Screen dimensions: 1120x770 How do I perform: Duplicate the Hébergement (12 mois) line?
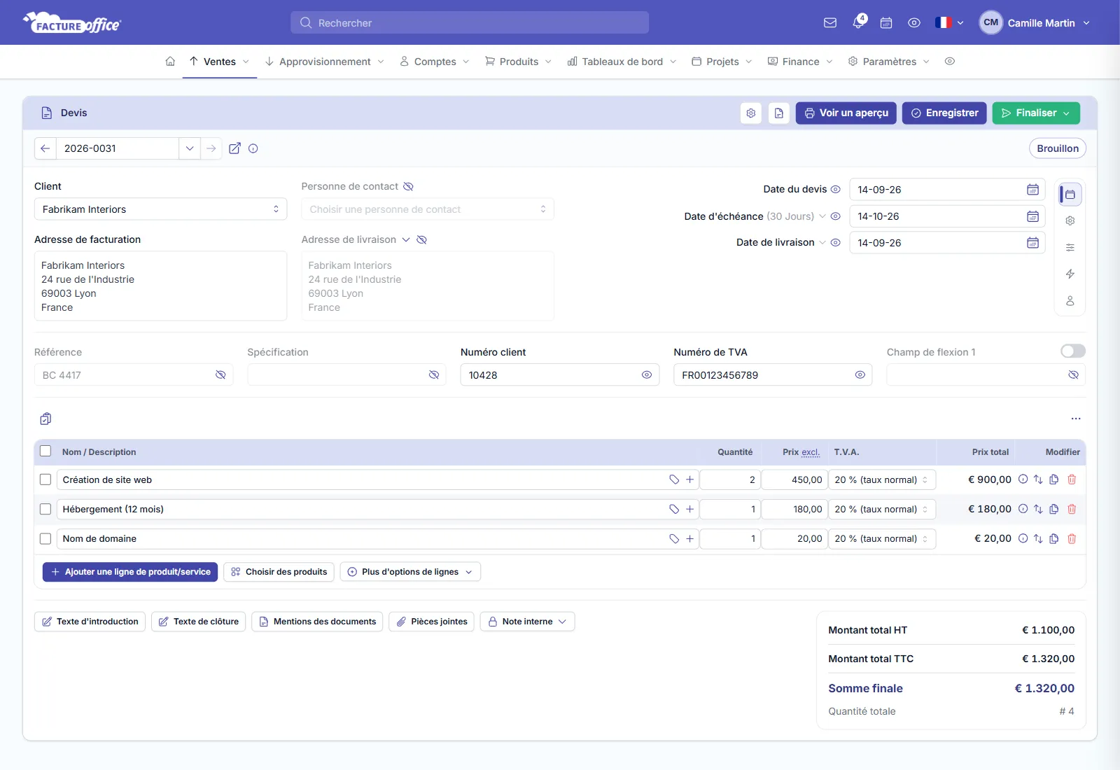[x=1054, y=509]
